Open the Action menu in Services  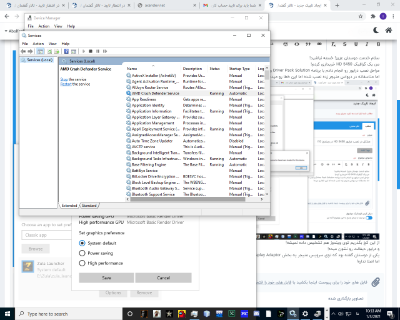coord(37,44)
